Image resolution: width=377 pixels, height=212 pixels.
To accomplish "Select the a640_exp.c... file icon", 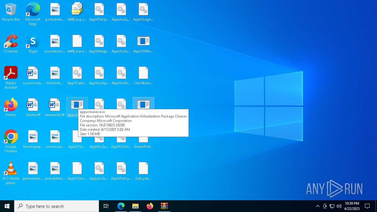I will click(x=77, y=12).
